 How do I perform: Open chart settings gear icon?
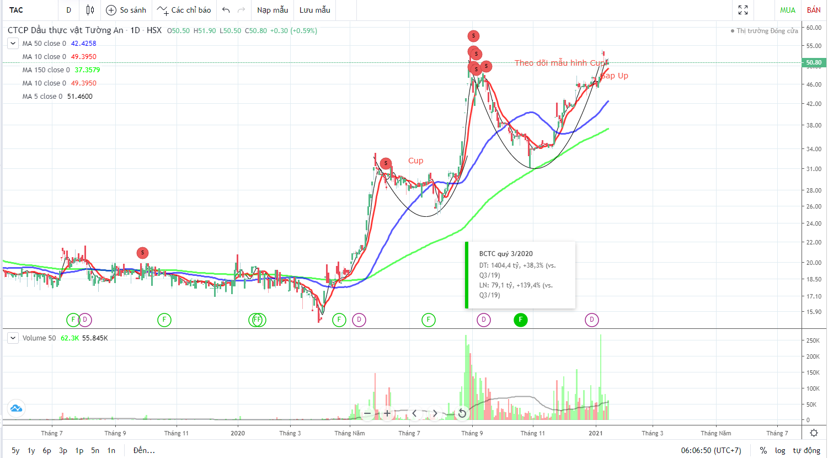(814, 433)
